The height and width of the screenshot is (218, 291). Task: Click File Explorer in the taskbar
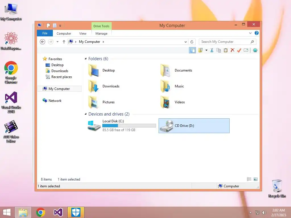(x=23, y=212)
